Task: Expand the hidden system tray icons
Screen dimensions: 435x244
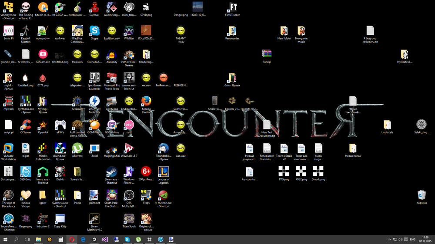Action: coord(389,239)
